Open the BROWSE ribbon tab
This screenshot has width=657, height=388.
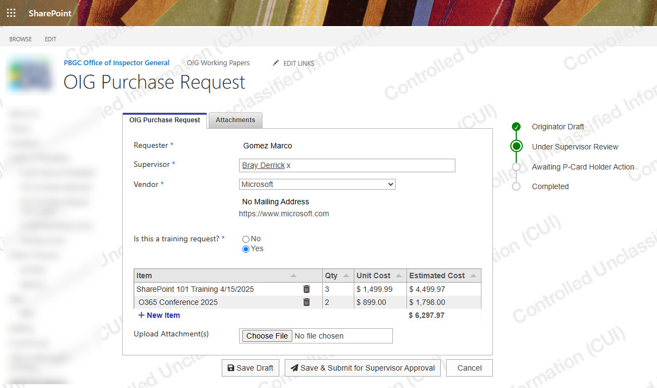(x=21, y=39)
